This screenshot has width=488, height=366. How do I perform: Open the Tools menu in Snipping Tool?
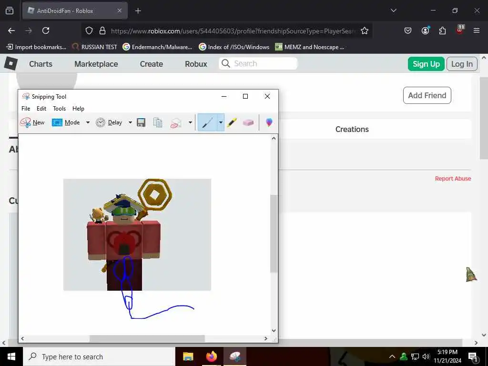[x=59, y=109]
